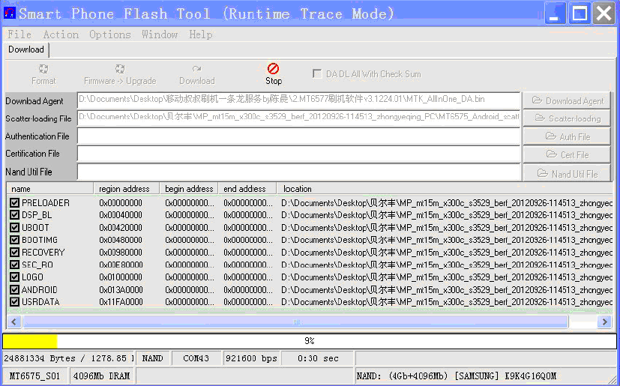Click the end address column header
Viewport: 620px width, 386px height.
click(247, 189)
